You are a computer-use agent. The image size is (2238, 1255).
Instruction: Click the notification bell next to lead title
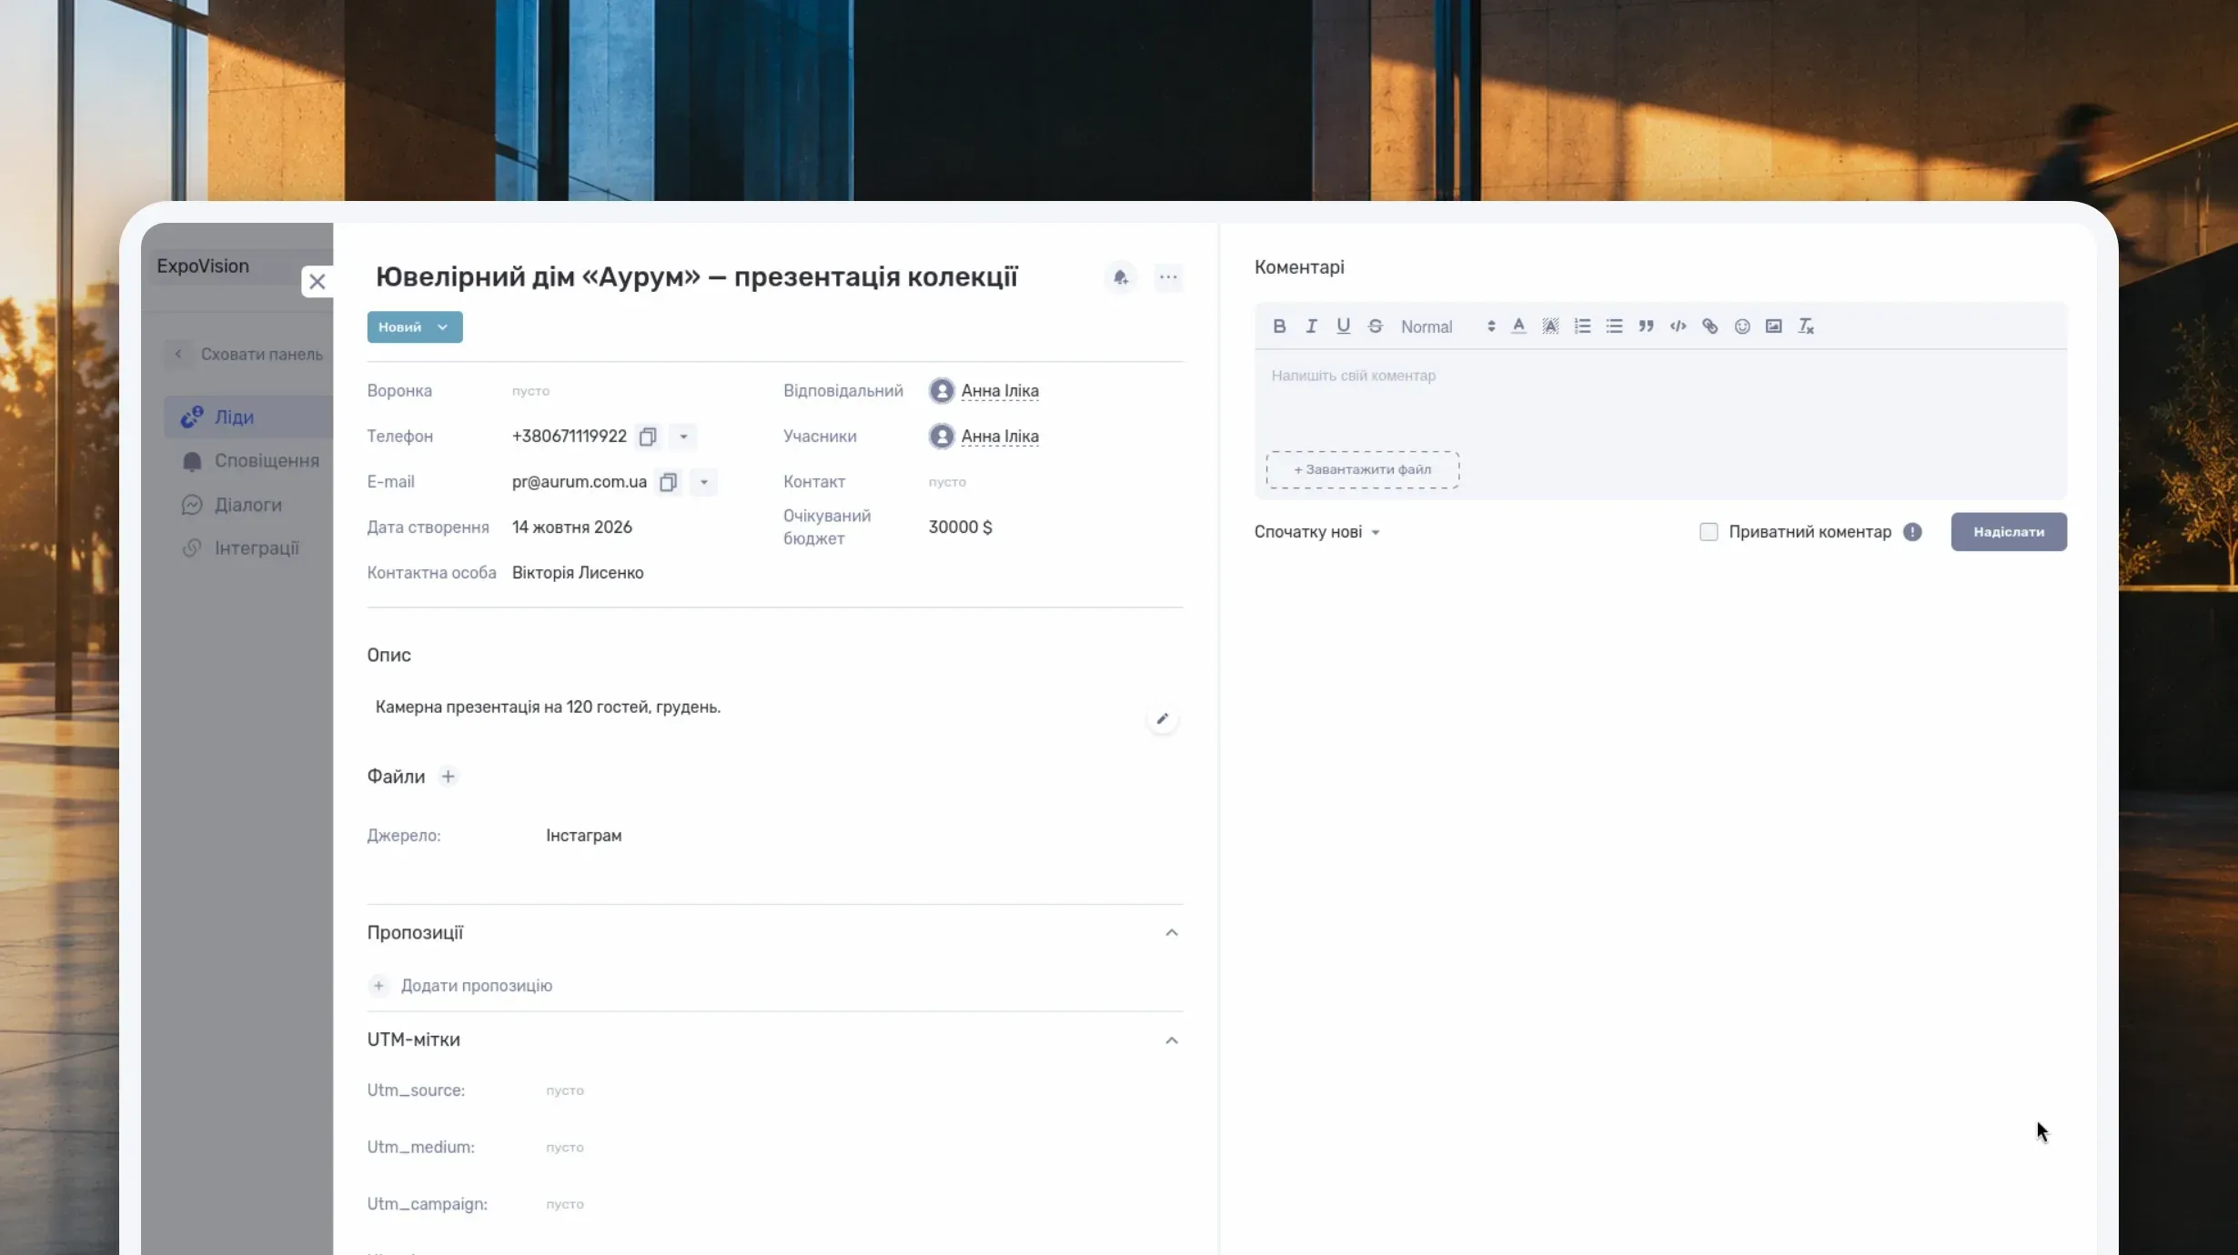point(1121,277)
